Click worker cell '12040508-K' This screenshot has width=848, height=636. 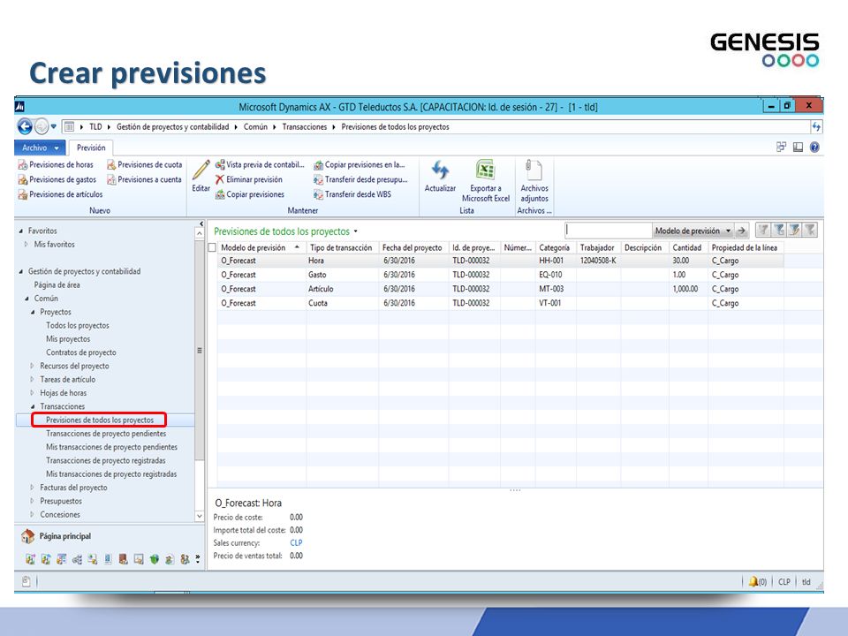598,261
